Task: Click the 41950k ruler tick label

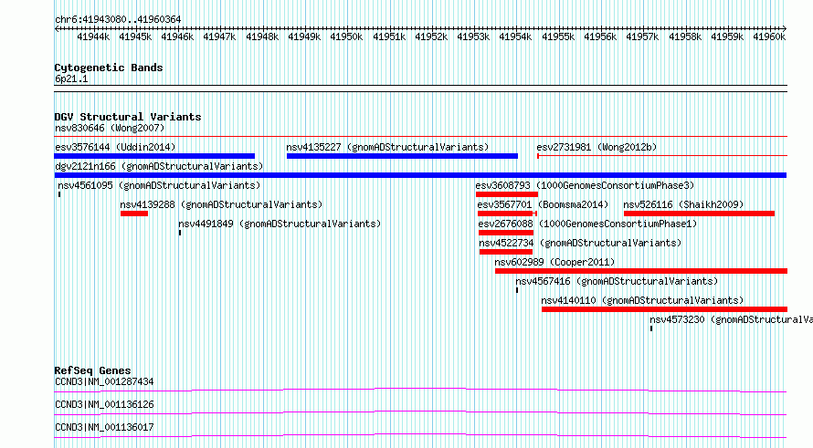Action: 346,36
